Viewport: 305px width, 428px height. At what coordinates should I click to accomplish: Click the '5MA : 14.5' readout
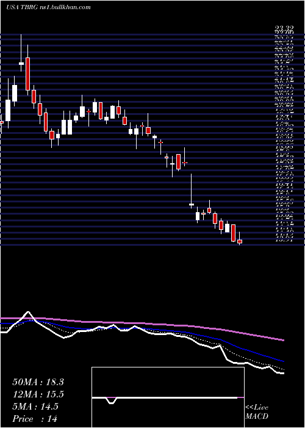point(35,407)
